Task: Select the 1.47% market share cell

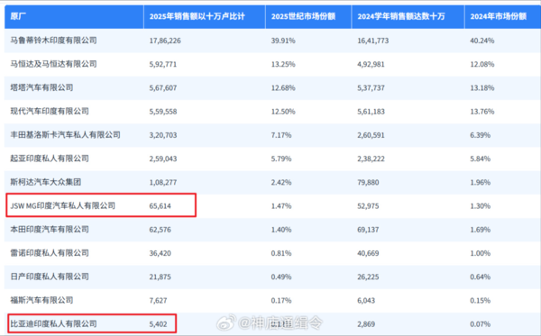Action: [281, 206]
